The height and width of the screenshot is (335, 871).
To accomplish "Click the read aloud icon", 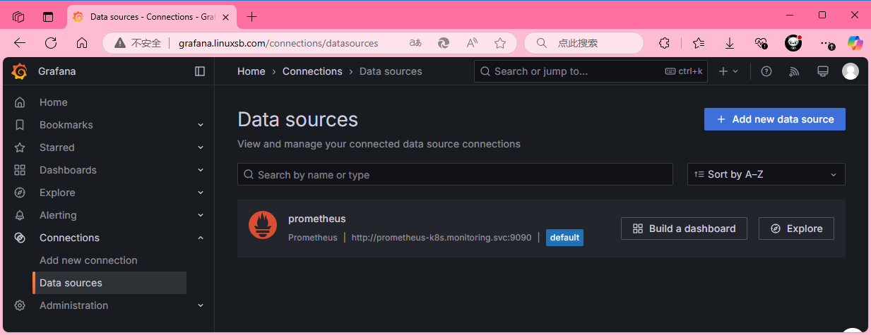I will [472, 43].
